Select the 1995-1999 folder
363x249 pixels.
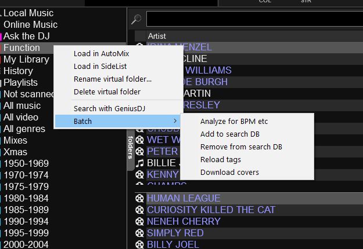point(26,233)
